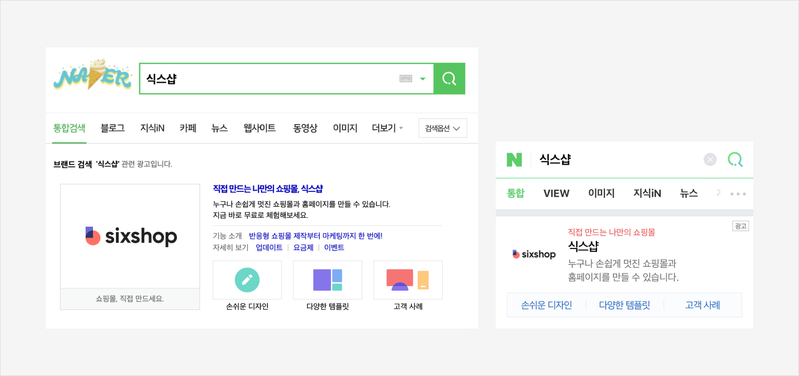Open the 요금제 link
Image resolution: width=799 pixels, height=376 pixels.
tap(303, 248)
